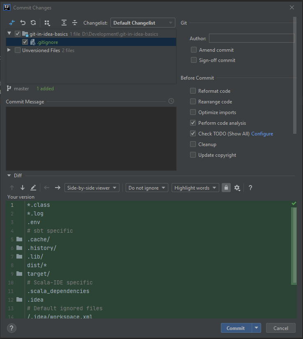
Task: Click the Collapse All icon
Action: (75, 23)
